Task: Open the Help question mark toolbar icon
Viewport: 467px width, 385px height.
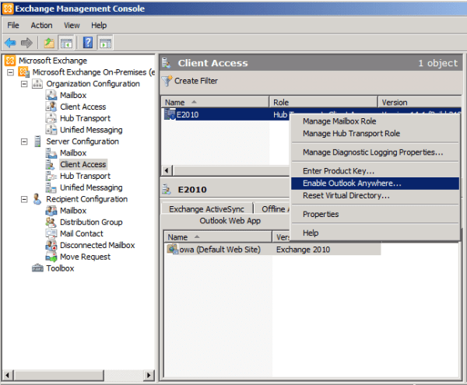Action: click(88, 43)
